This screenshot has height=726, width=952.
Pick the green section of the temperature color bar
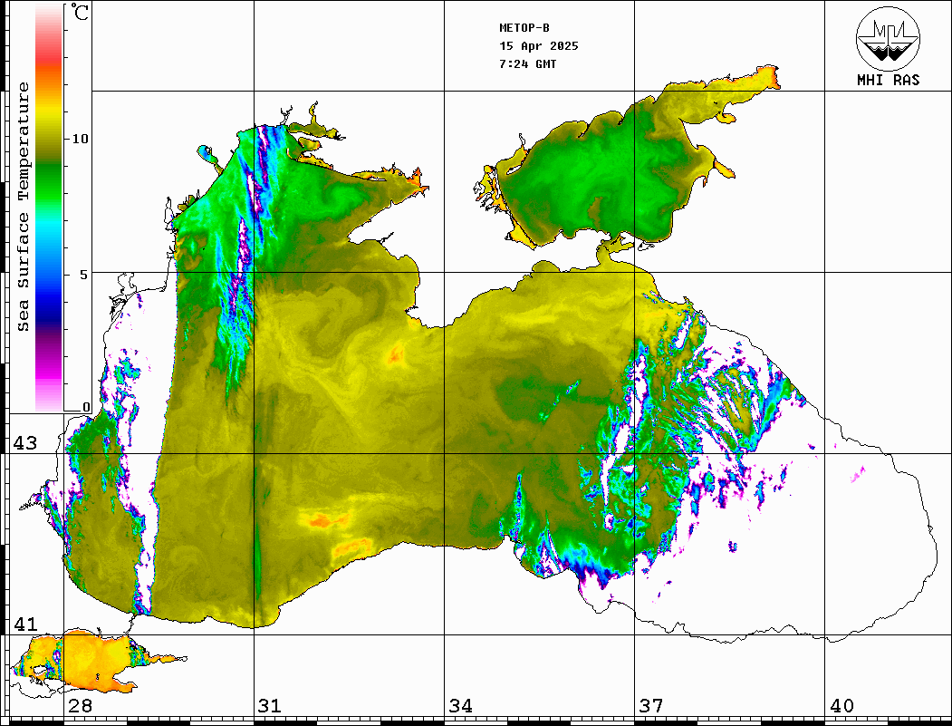point(50,168)
